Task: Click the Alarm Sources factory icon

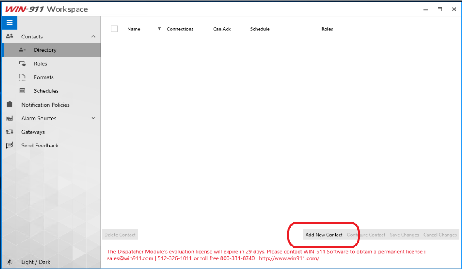Action: pyautogui.click(x=10, y=118)
